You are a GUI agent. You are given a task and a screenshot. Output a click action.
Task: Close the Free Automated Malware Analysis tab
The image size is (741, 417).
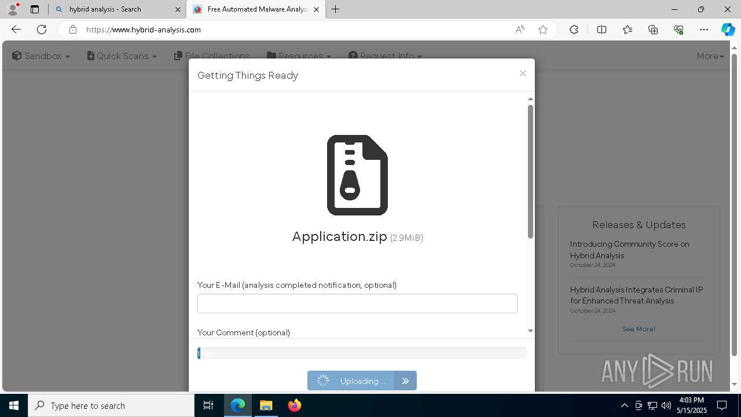(x=316, y=9)
